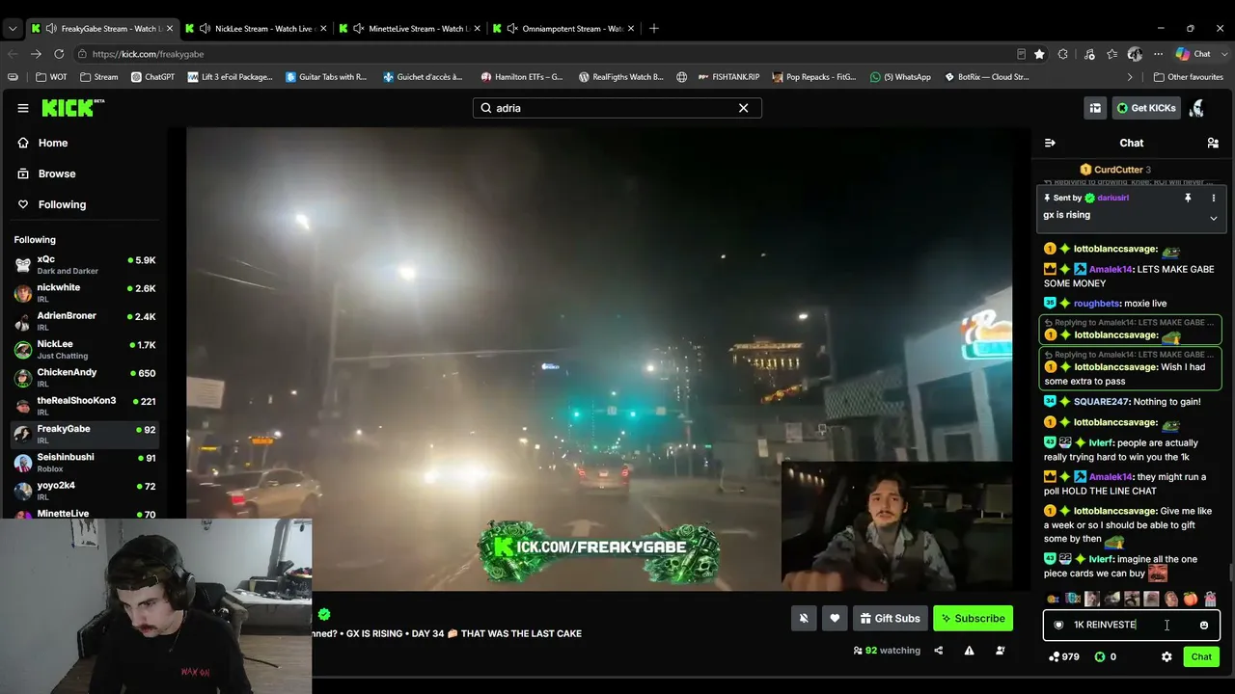Open Other favourites folder
The width and height of the screenshot is (1235, 694).
coord(1188,77)
